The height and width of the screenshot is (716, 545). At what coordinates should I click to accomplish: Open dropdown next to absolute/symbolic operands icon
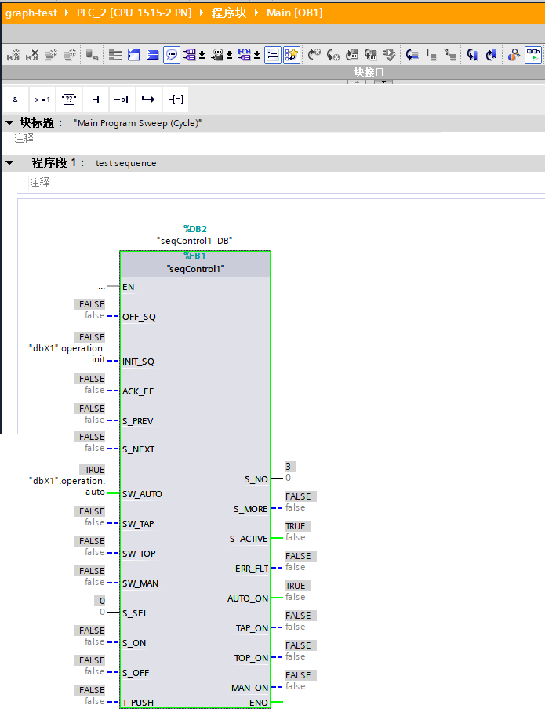click(x=202, y=55)
